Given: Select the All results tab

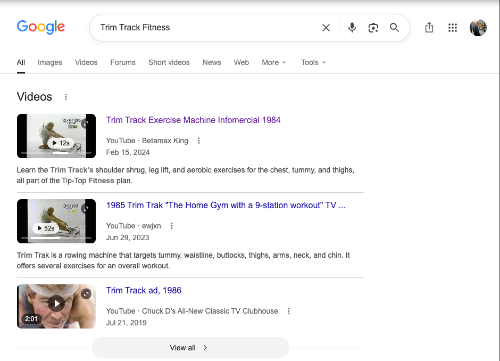Looking at the screenshot, I should 21,62.
